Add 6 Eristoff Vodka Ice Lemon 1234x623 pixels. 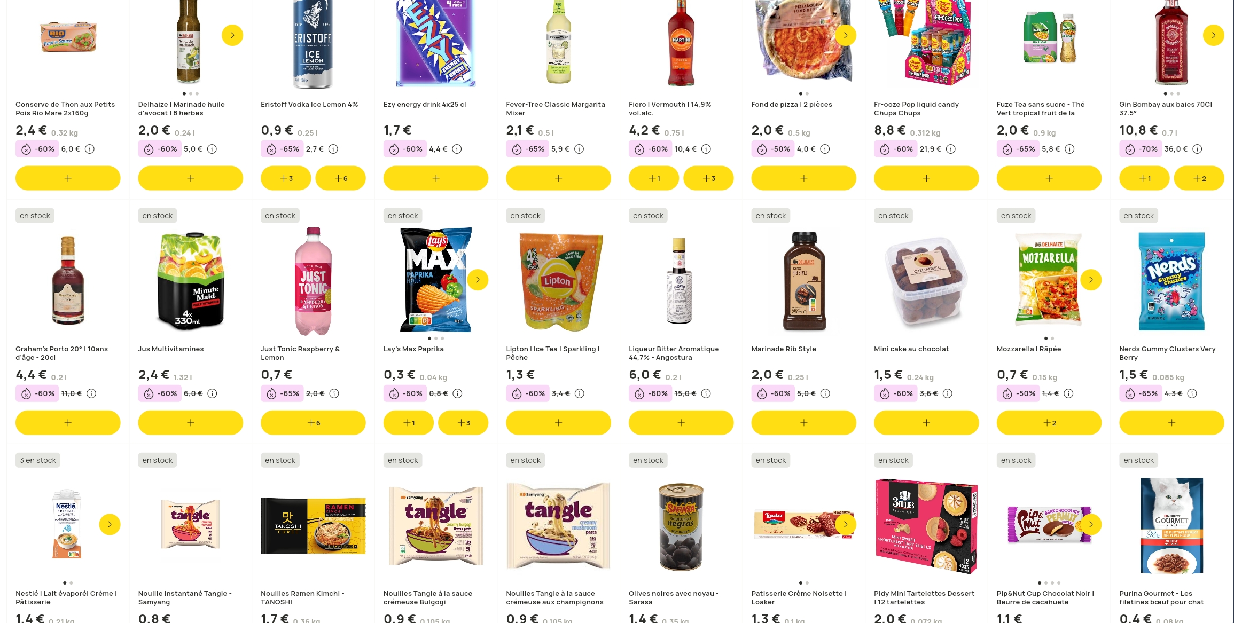click(x=340, y=178)
